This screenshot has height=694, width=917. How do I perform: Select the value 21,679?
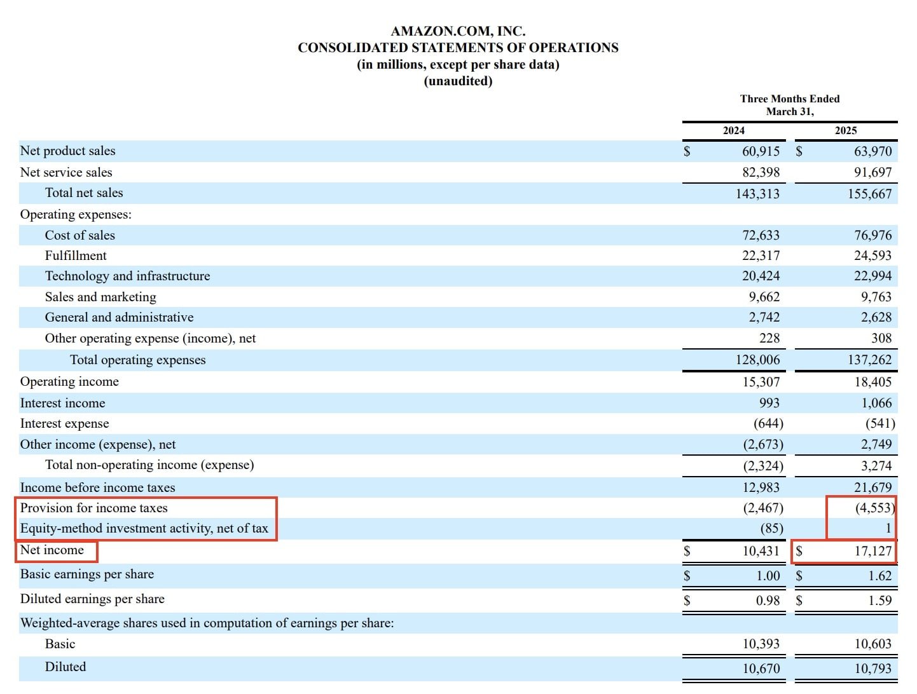[x=872, y=487]
